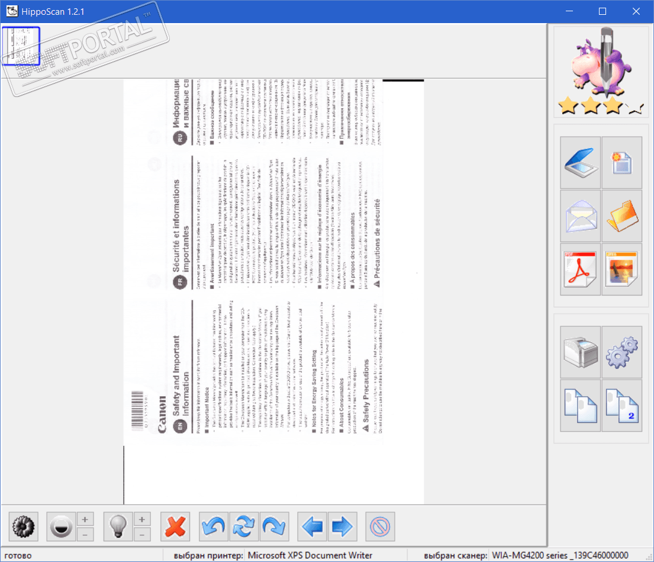Click the готово status text
This screenshot has width=654, height=562.
coord(18,555)
